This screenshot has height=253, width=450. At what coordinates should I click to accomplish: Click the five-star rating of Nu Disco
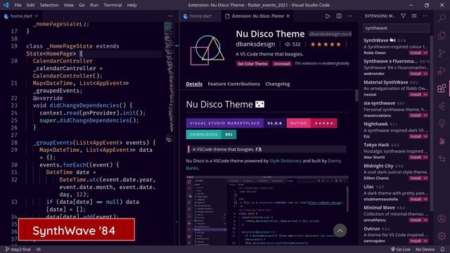(326, 44)
